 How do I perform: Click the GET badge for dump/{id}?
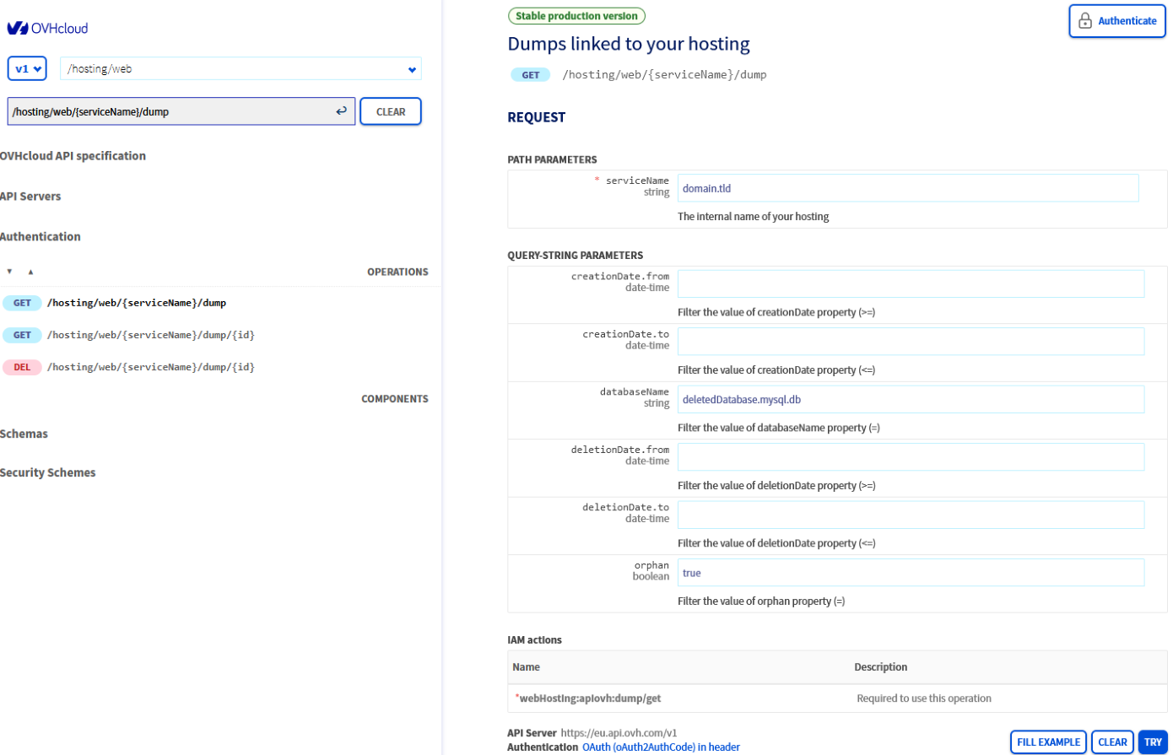pos(22,335)
